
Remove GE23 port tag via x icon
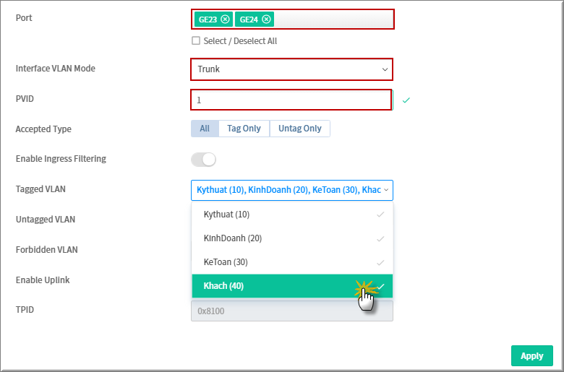[x=225, y=19]
